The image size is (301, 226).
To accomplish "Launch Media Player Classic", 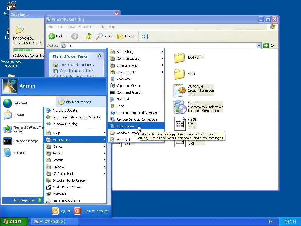I will [75, 187].
